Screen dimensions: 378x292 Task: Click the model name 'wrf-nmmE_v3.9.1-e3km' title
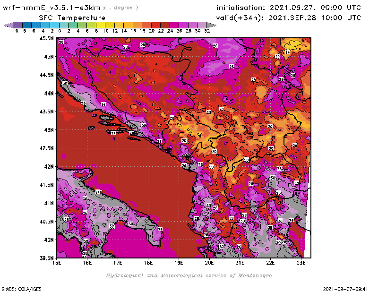pos(52,8)
